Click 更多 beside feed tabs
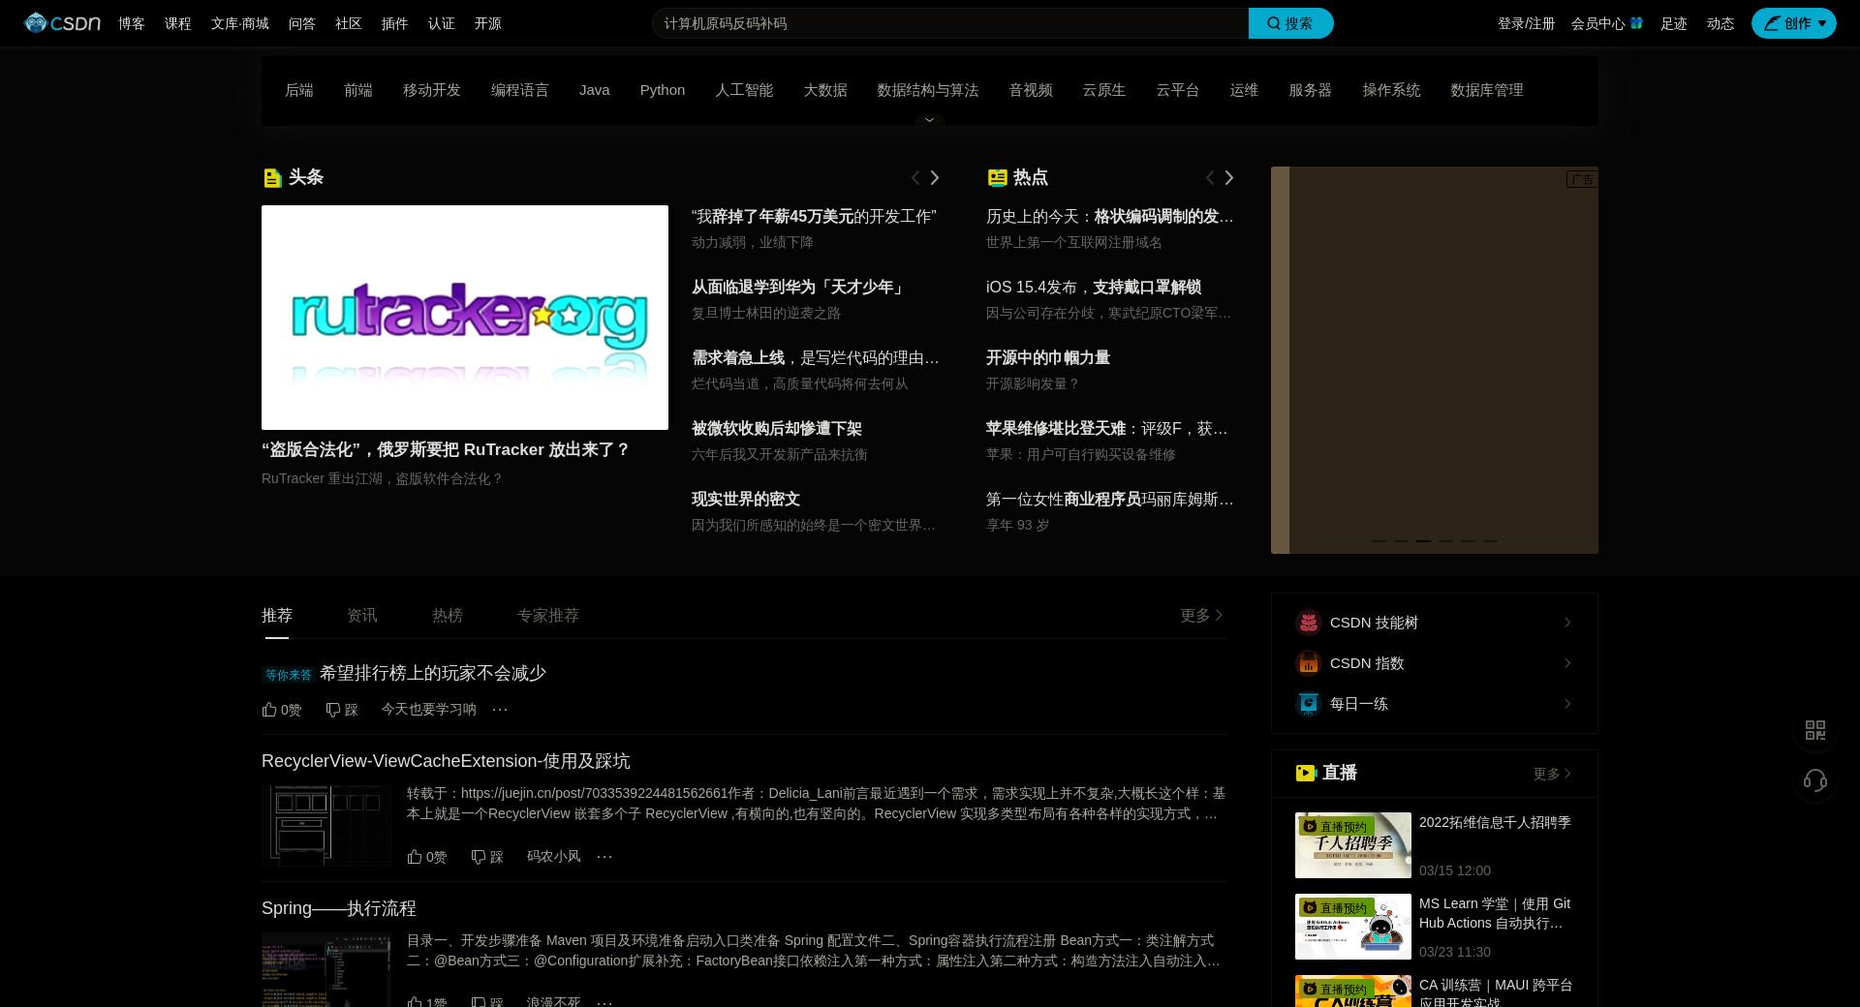This screenshot has height=1007, width=1860. tap(1202, 615)
